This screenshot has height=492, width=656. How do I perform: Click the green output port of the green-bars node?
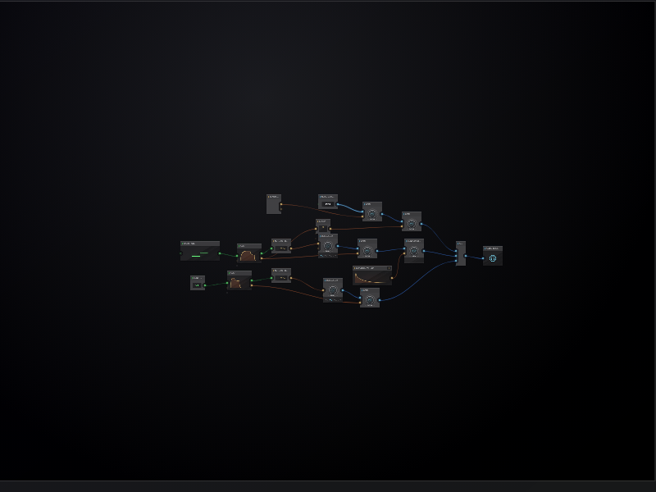220,253
